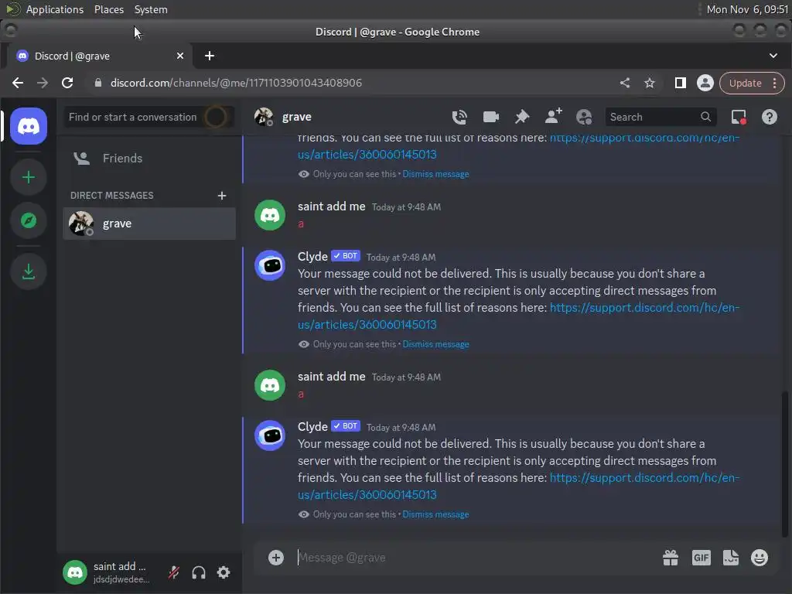Click the clock showing Mon Nov 6, 09:51
This screenshot has height=594, width=792.
tap(747, 9)
